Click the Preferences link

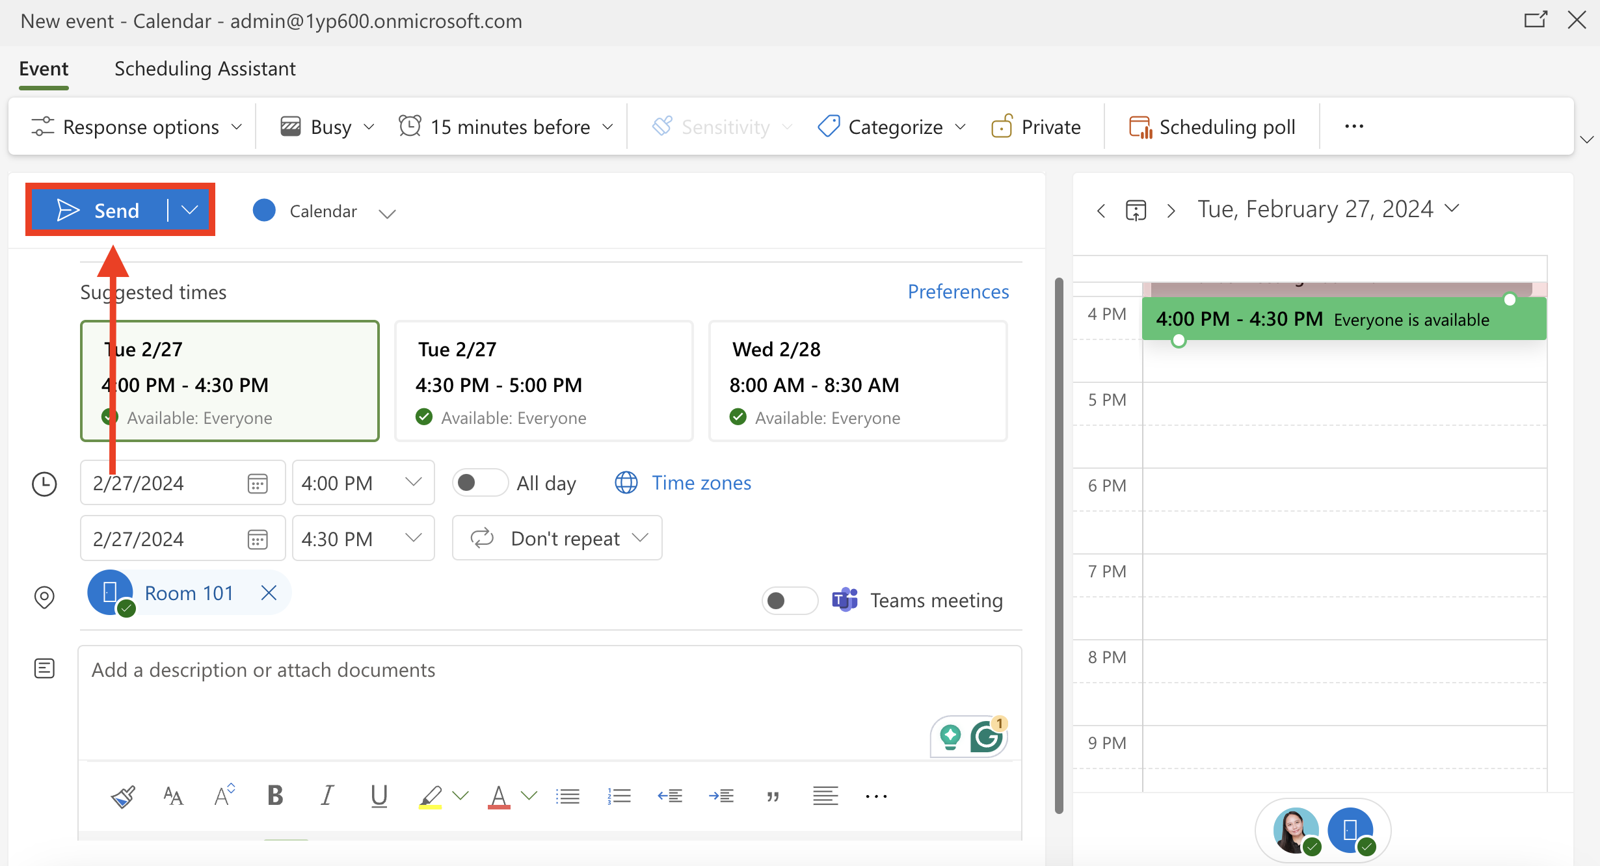(x=958, y=291)
